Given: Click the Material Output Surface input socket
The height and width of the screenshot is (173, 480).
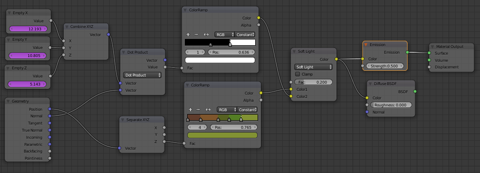Looking at the screenshot, I should 429,53.
